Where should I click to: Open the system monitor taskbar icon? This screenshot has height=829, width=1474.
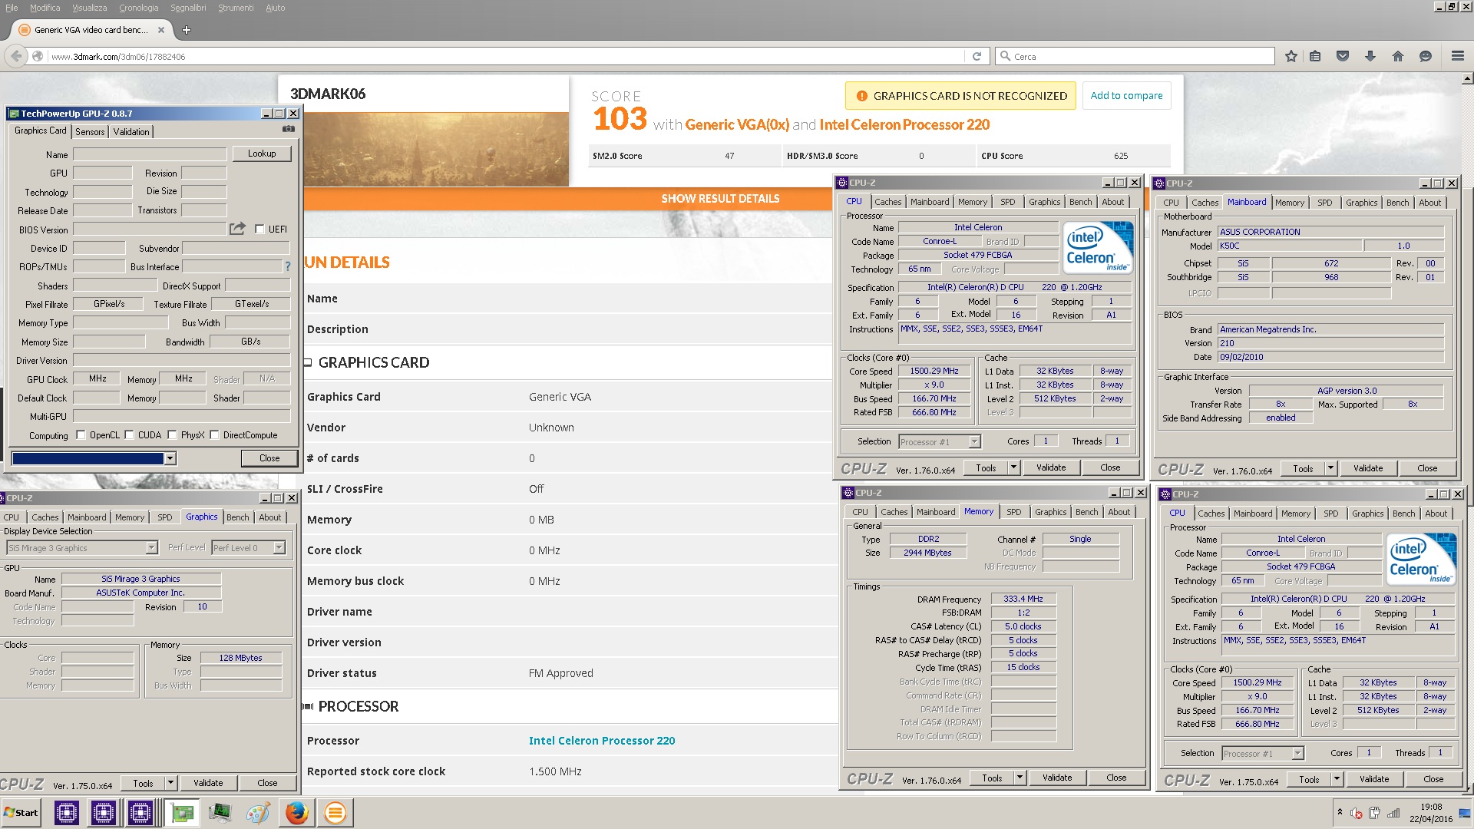tap(220, 812)
